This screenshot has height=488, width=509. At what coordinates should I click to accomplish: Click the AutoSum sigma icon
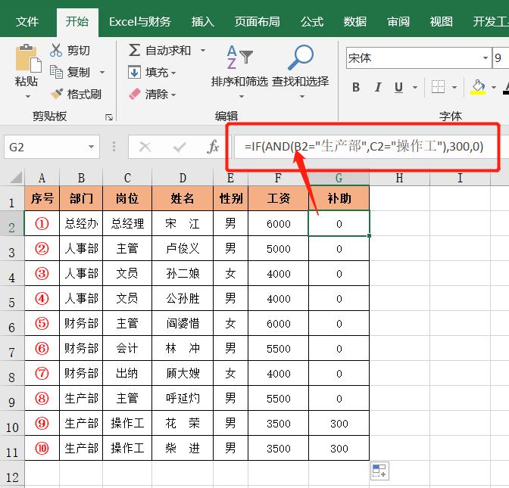[x=134, y=51]
